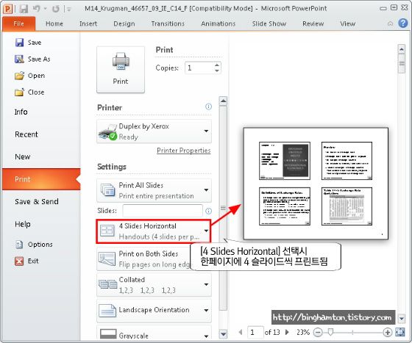Click the large Print button
Screen dimensions: 412x343
tap(121, 70)
